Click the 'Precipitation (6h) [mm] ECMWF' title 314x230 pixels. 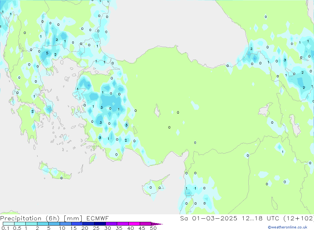pyautogui.click(x=54, y=218)
